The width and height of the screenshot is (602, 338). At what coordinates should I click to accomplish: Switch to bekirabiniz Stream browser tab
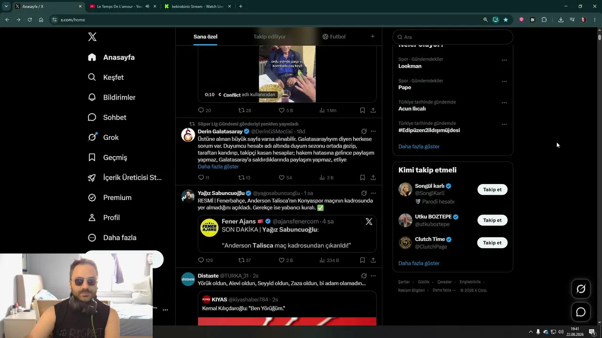198,7
